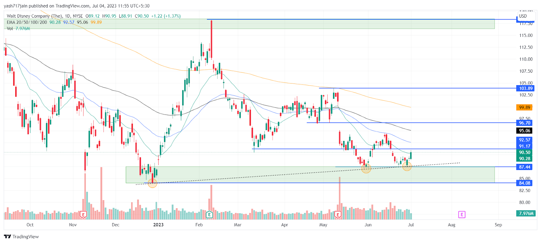Click the green 90.28 EMA legend value
Screen dimensions: 541x243
(55, 22)
